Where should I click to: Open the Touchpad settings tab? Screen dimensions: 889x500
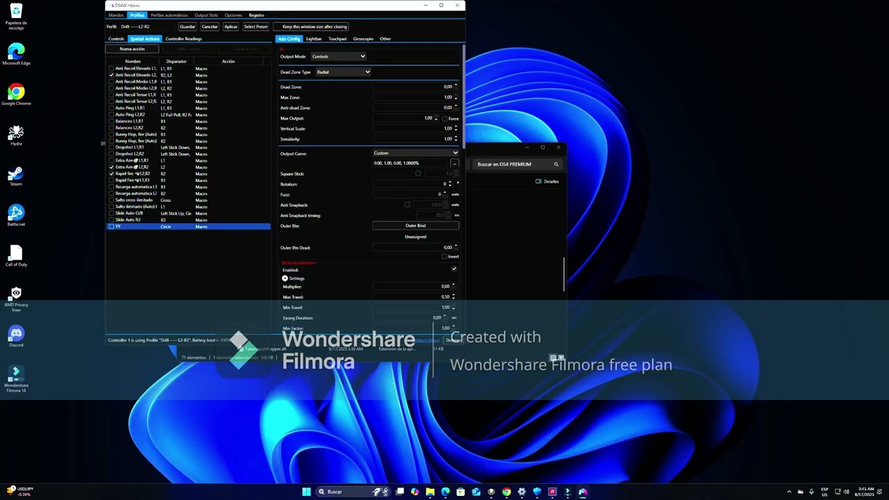click(x=338, y=39)
